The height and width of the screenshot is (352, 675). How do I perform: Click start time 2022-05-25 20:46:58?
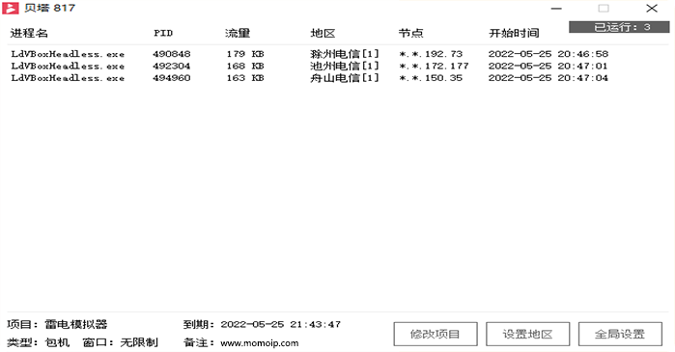(x=548, y=54)
